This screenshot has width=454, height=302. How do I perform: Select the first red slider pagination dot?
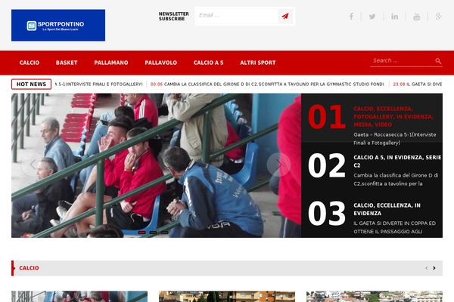click(142, 233)
